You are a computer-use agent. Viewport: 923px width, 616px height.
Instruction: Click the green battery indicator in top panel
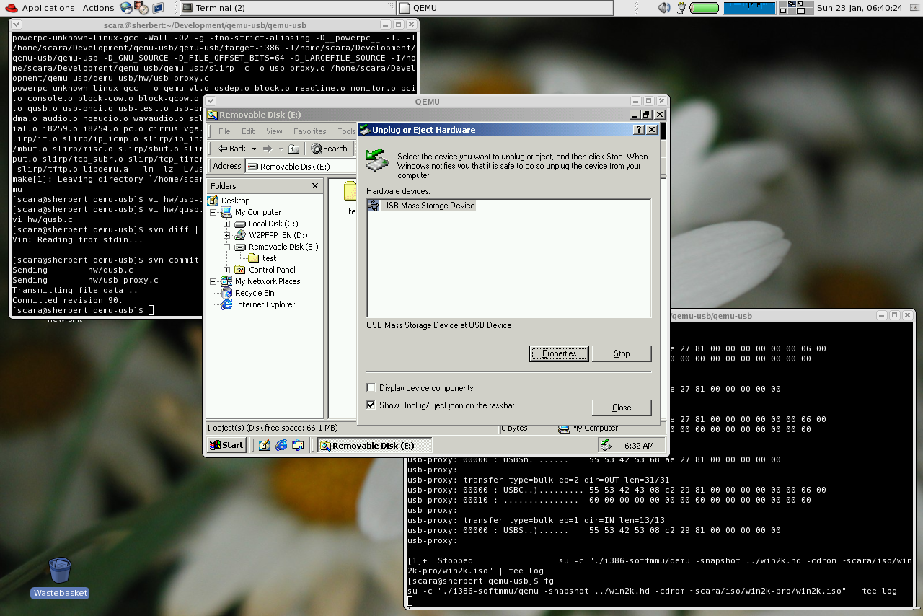[705, 8]
